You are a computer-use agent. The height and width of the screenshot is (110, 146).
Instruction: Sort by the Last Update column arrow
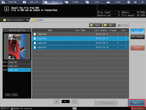coord(110,30)
